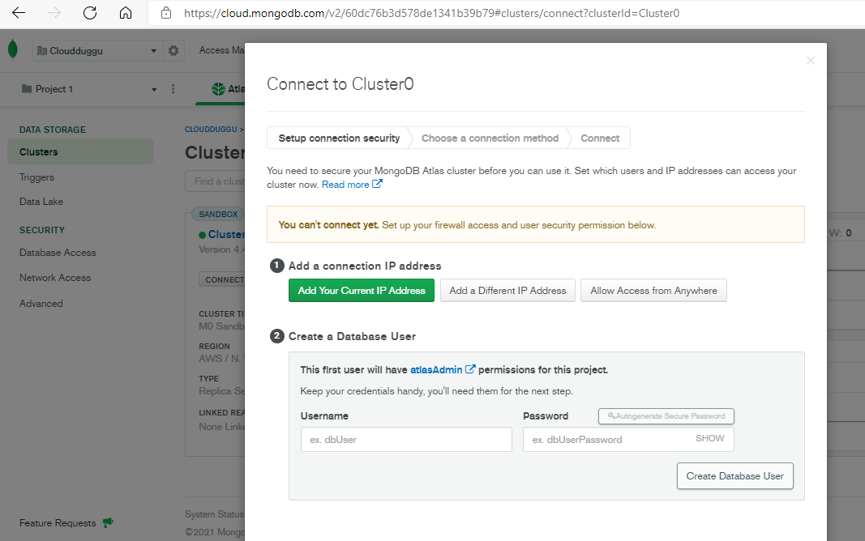Click the browser back arrow

19,13
